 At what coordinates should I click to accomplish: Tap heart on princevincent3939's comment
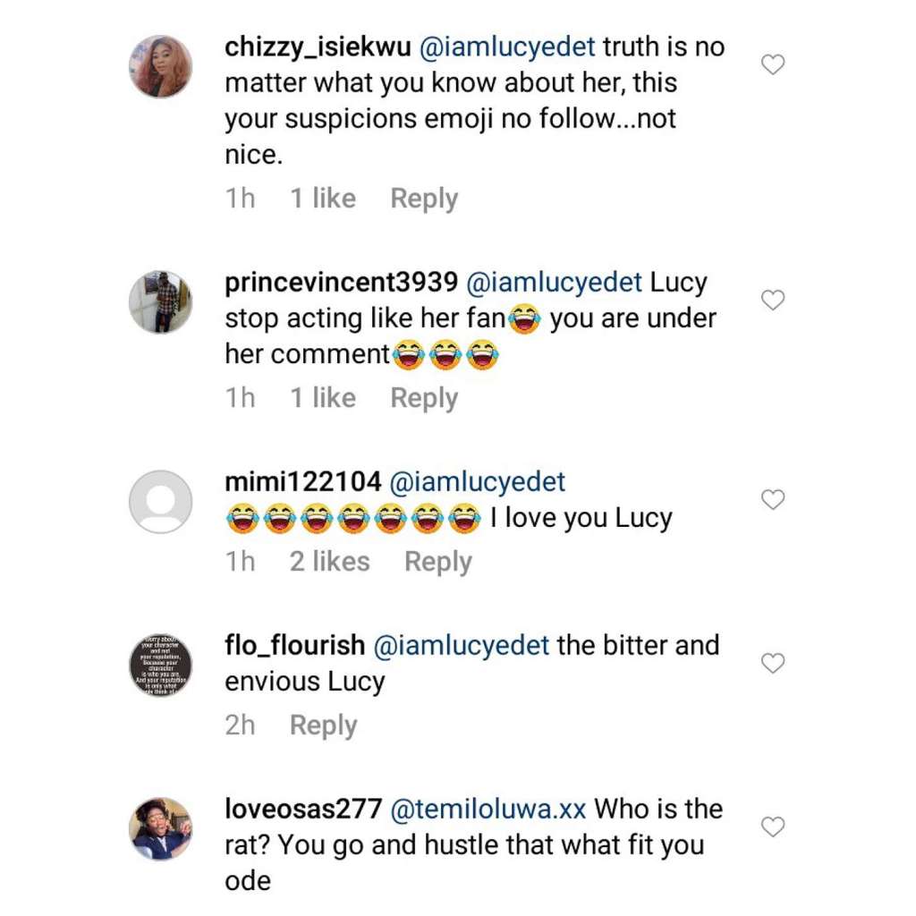pos(772,301)
